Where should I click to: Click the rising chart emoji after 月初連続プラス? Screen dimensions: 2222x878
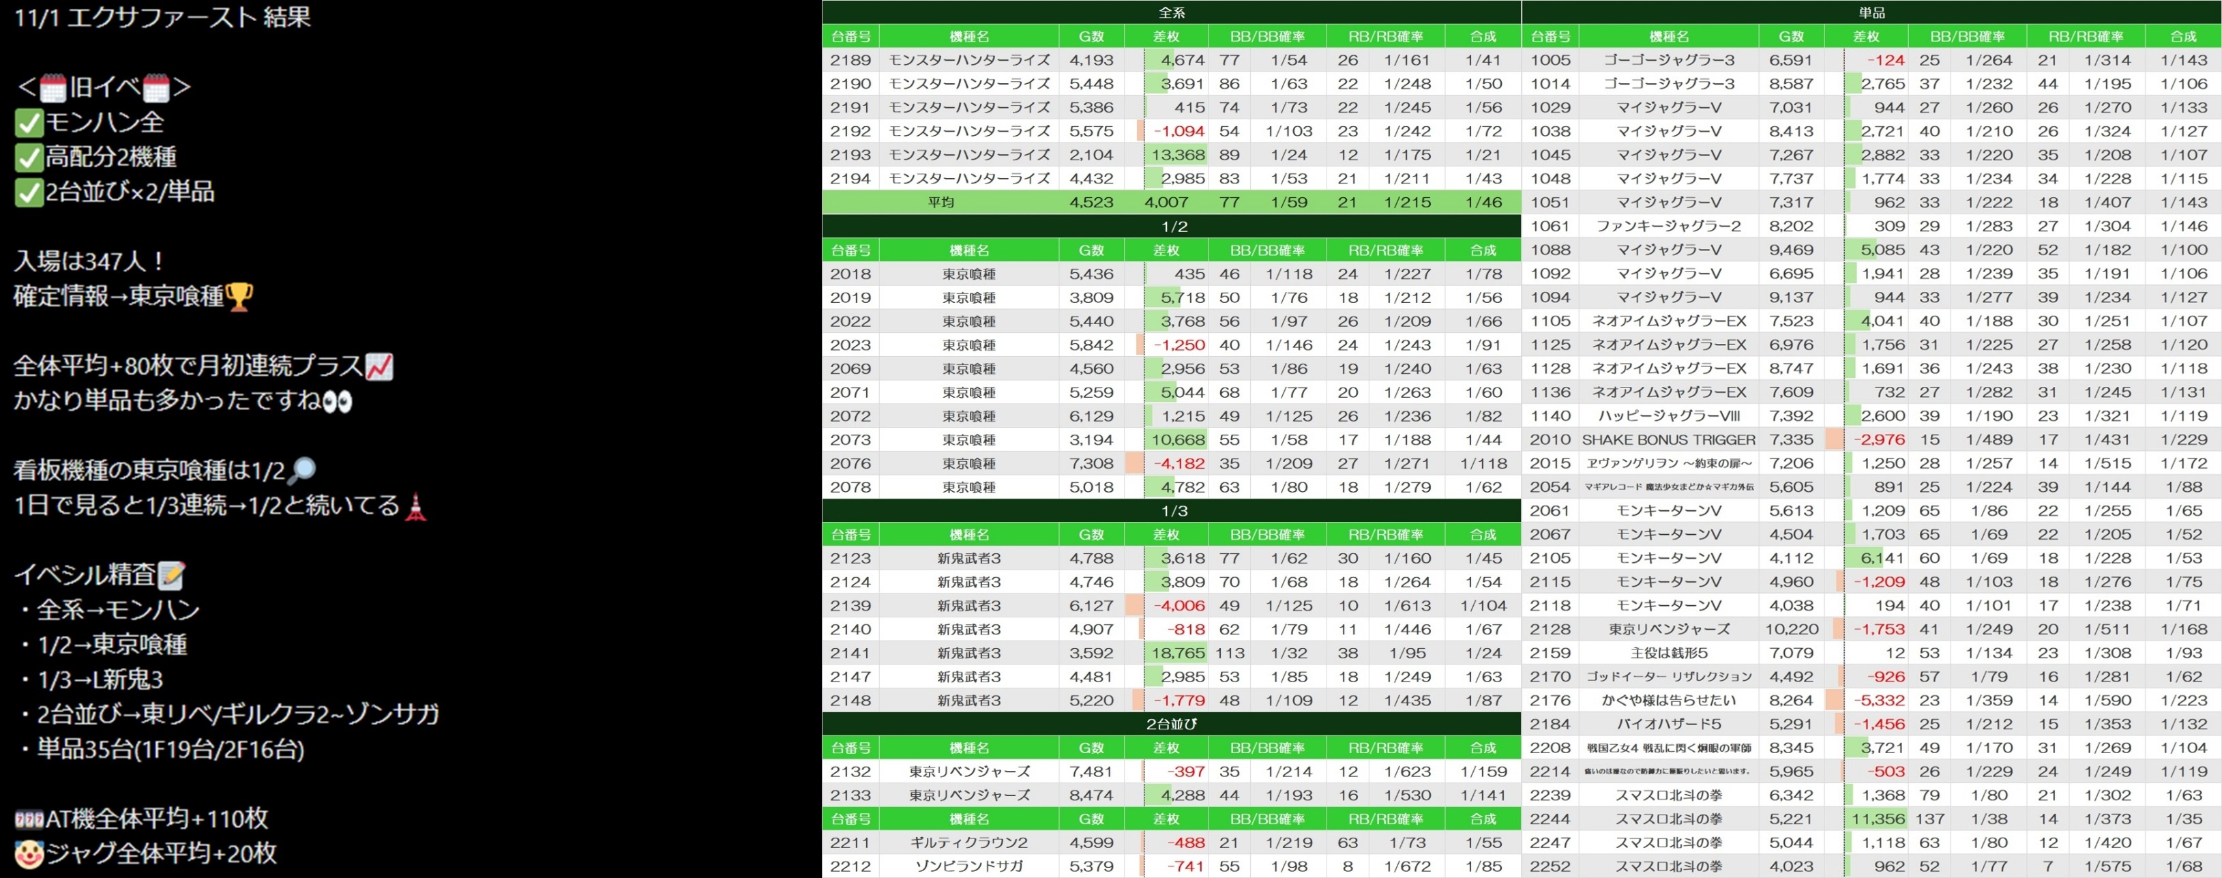379,366
